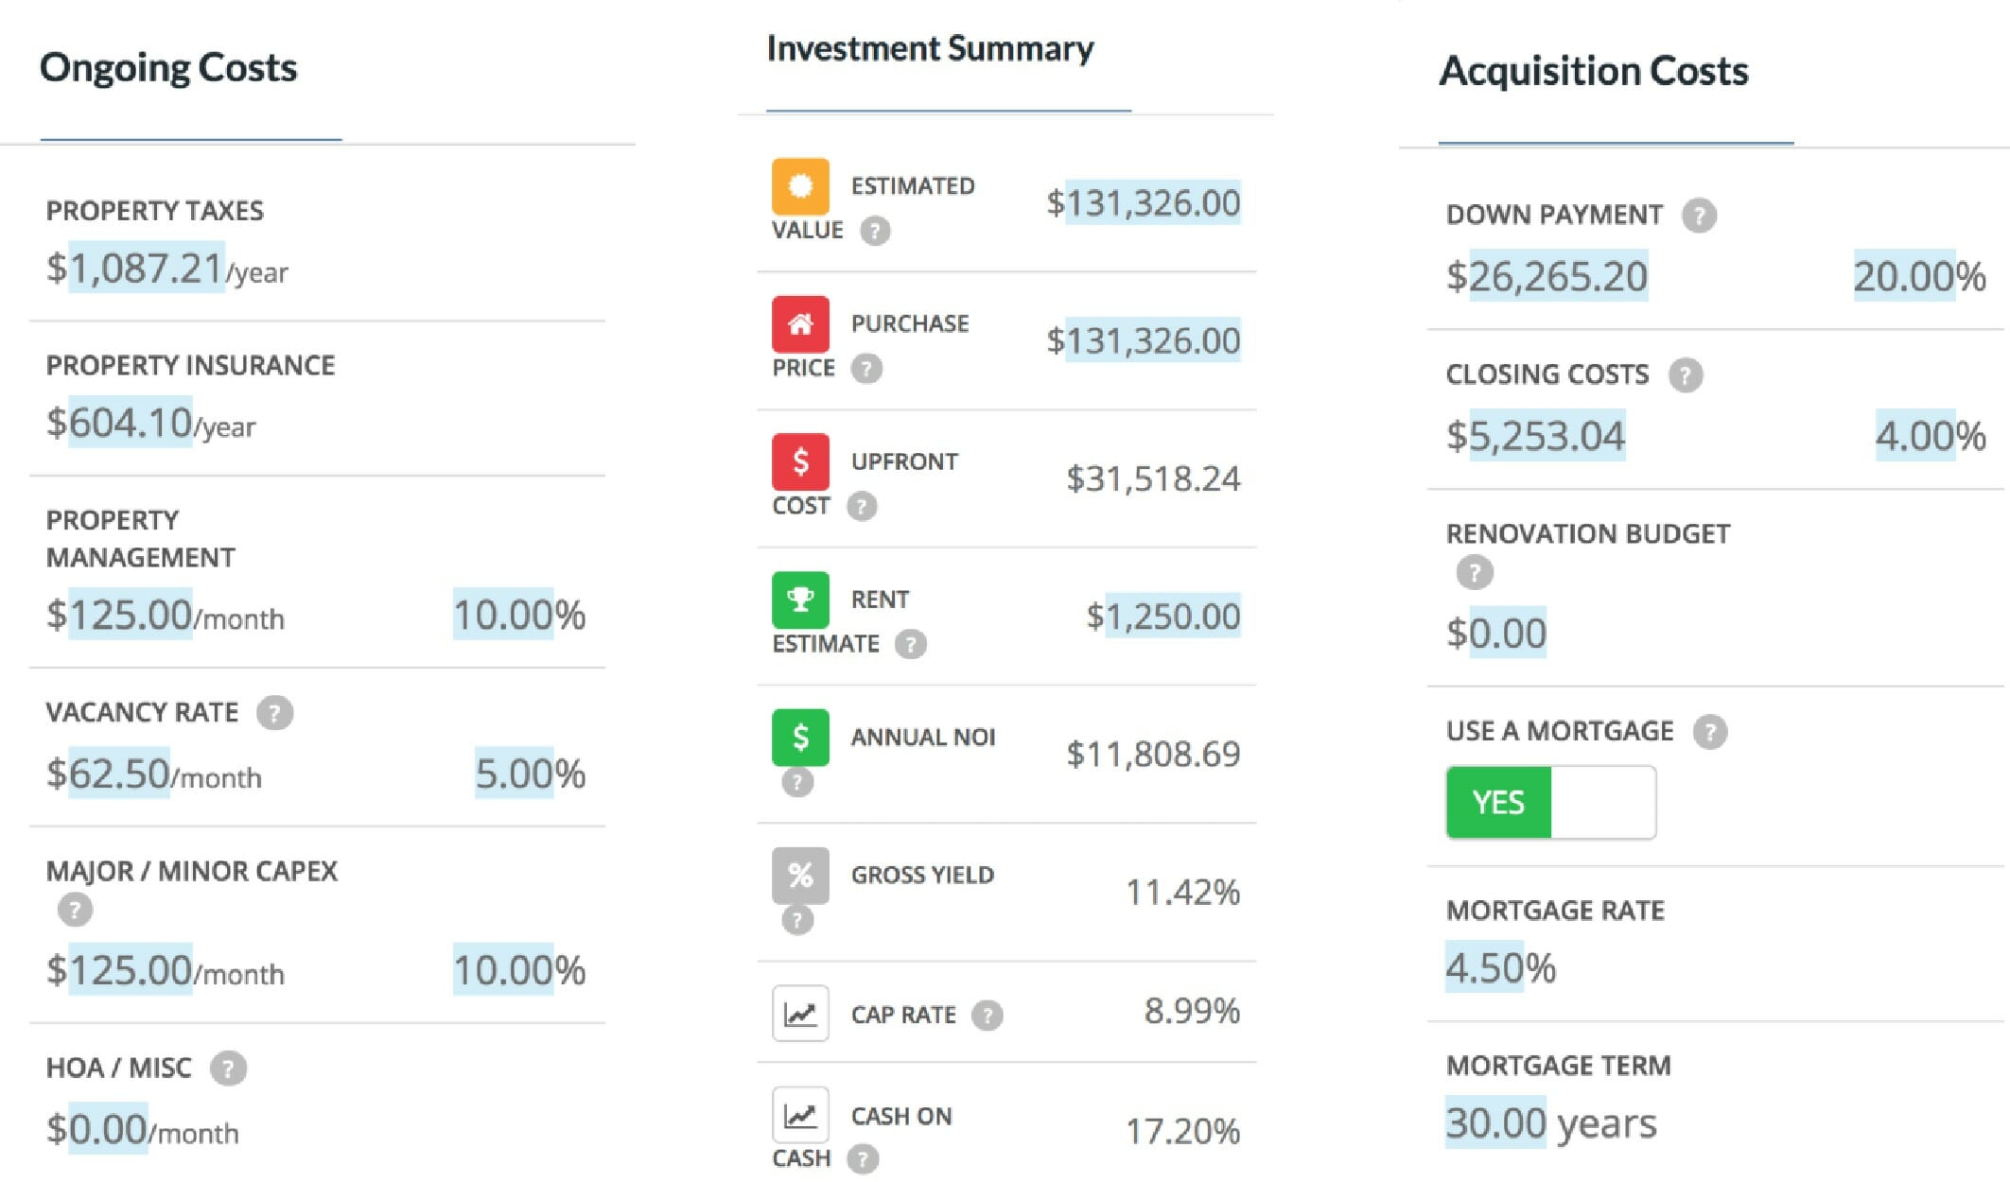Open help for Rent Estimate
Screen dimensions: 2010x1182
[911, 645]
